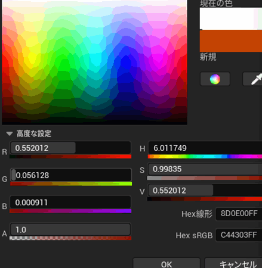Click the checkered alpha gradient bar
This screenshot has width=262, height=268.
[x=70, y=238]
